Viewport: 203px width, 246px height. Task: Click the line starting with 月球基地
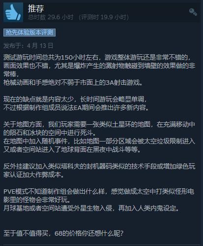[91, 208]
